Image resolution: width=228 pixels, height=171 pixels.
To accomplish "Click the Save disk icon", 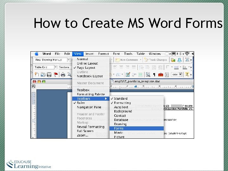I will (49, 74).
